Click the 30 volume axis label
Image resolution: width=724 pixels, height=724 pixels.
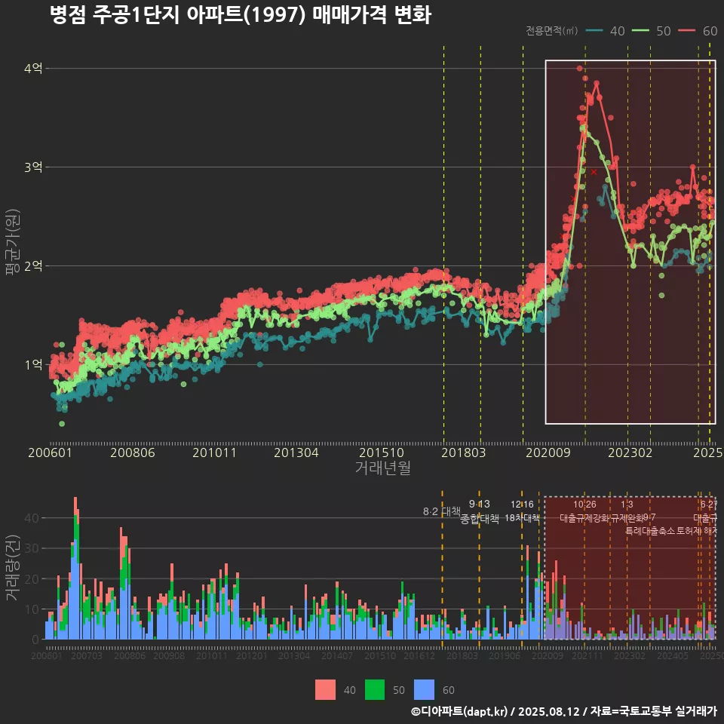pos(32,548)
